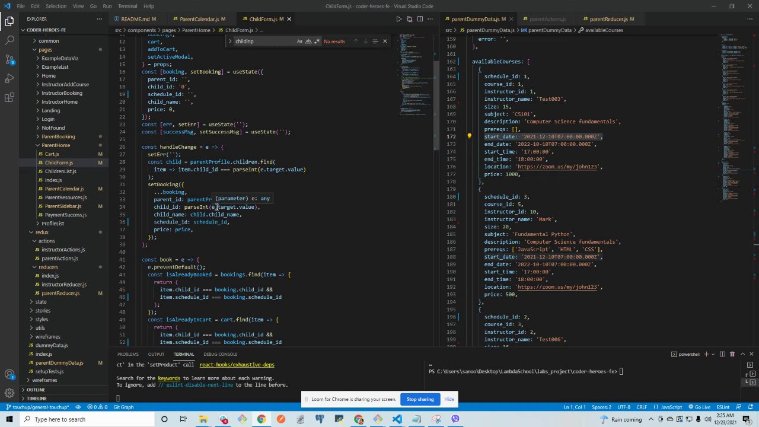Toggle Match Case in find widget

point(299,42)
